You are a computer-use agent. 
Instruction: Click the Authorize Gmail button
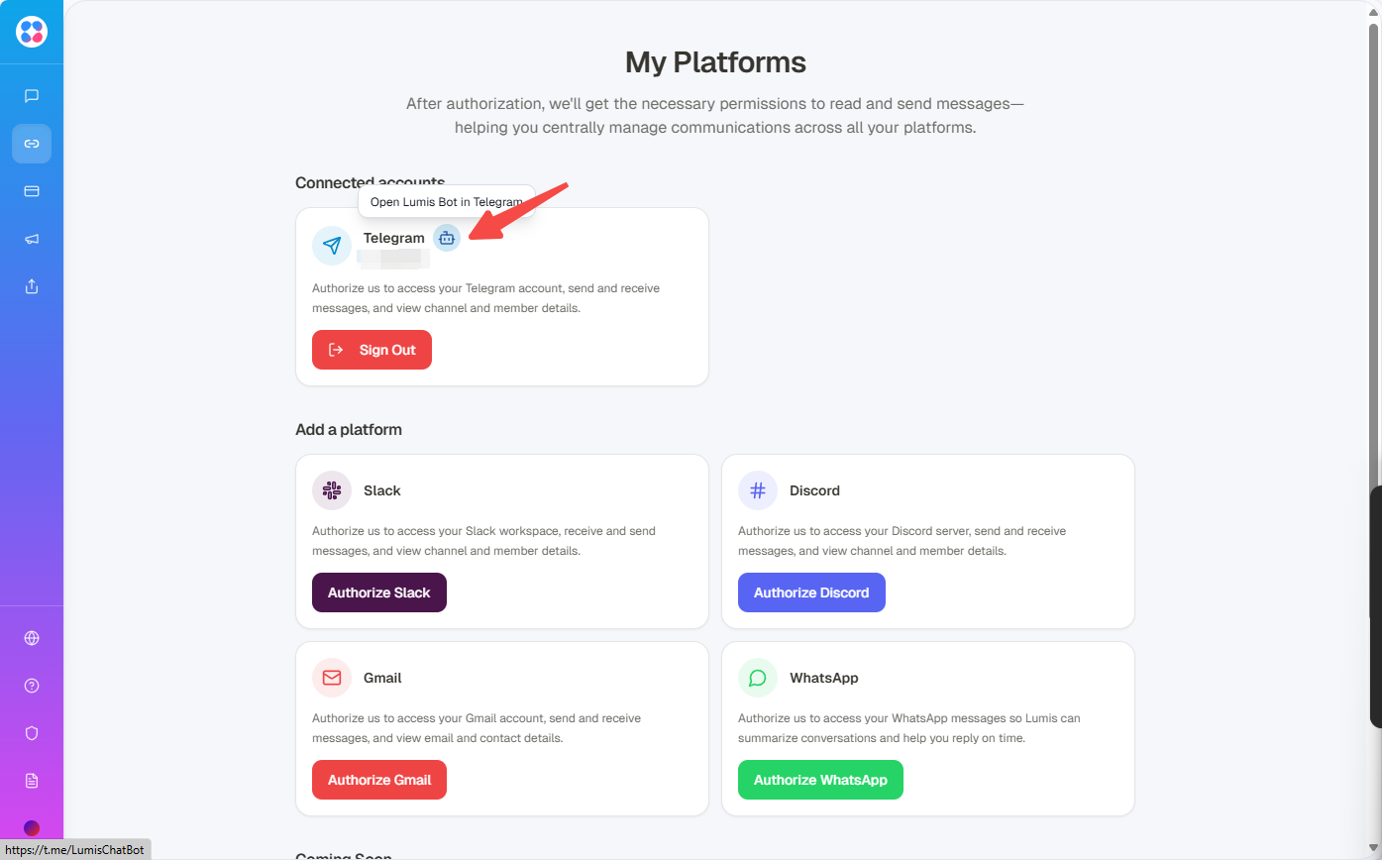(x=378, y=780)
